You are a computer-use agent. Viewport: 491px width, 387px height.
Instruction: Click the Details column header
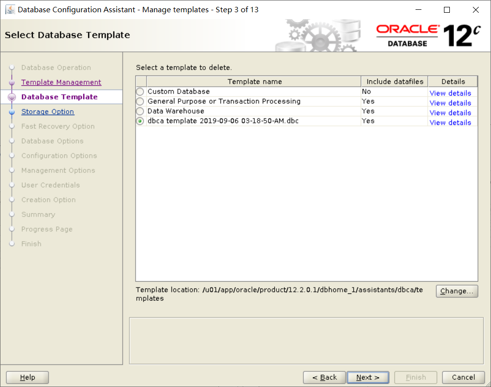(452, 81)
